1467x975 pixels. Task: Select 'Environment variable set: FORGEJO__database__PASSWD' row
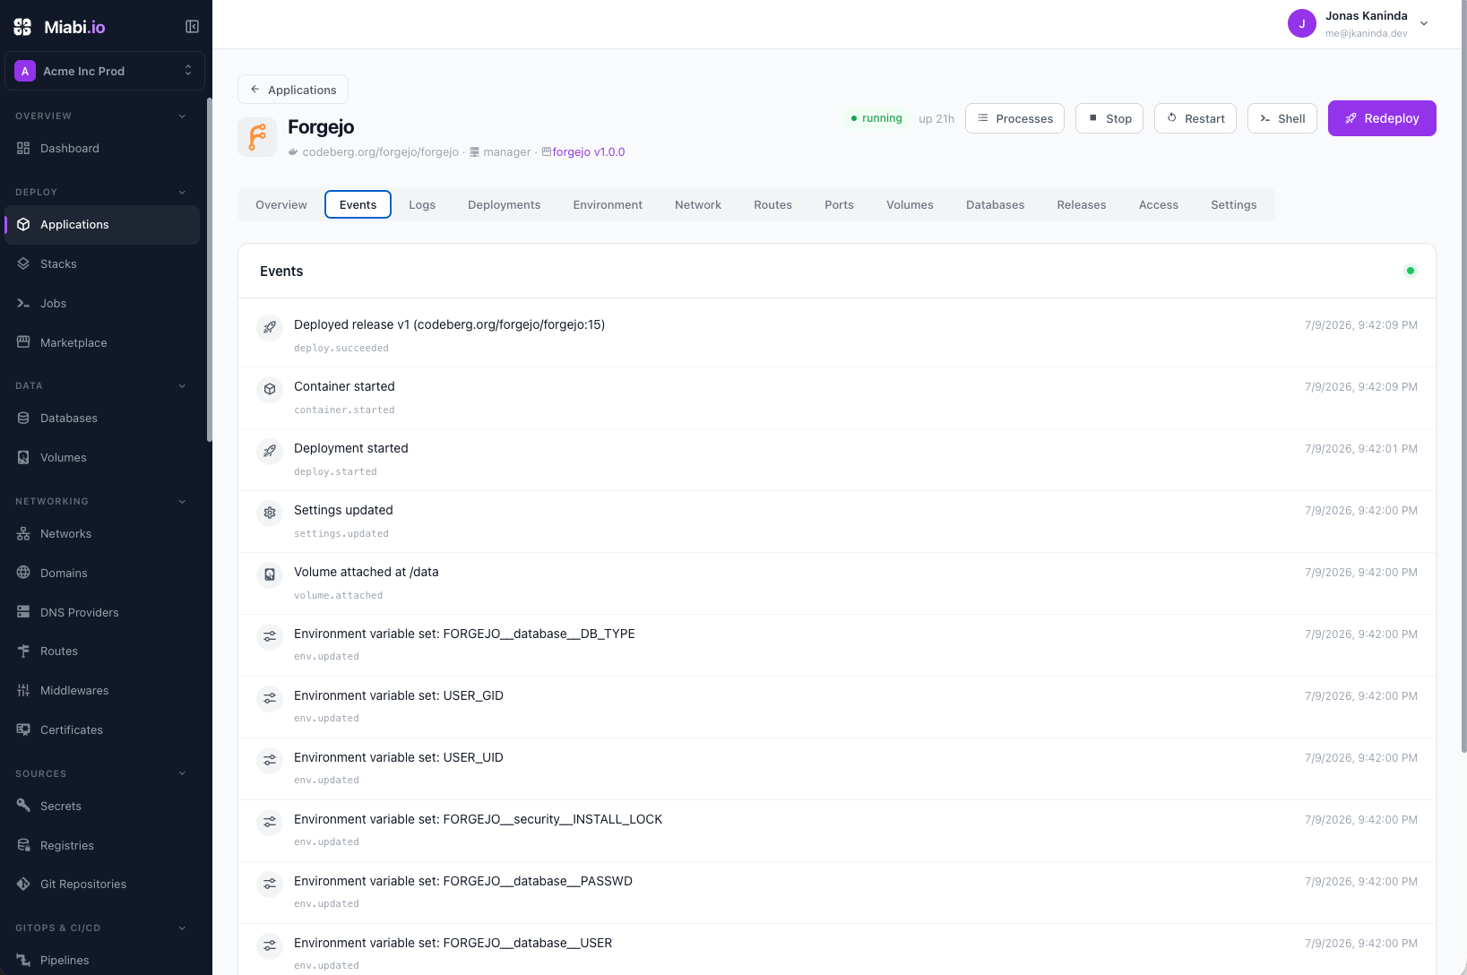click(x=837, y=893)
